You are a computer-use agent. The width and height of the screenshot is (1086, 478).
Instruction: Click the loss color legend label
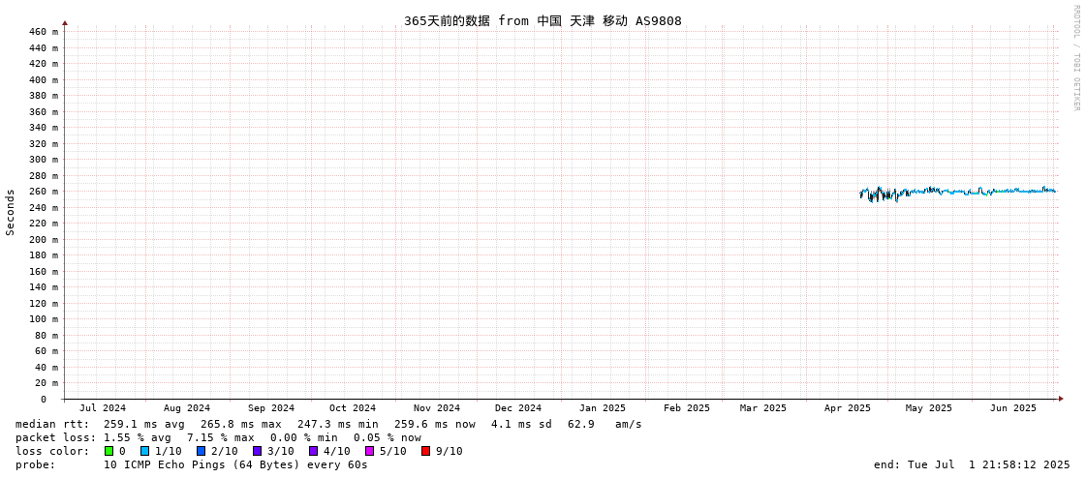coord(52,452)
